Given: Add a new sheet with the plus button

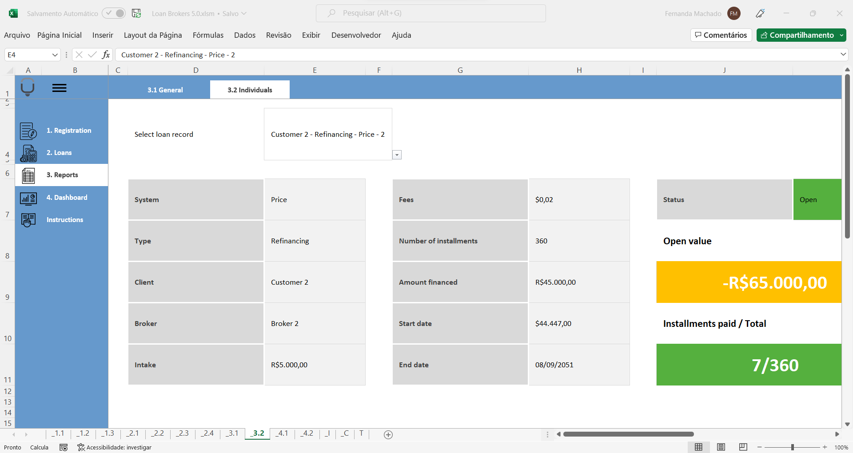Looking at the screenshot, I should click(x=388, y=434).
